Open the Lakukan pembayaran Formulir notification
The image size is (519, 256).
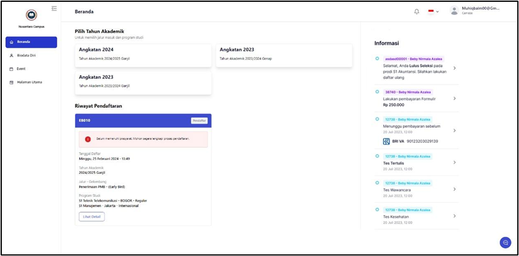tap(416, 98)
